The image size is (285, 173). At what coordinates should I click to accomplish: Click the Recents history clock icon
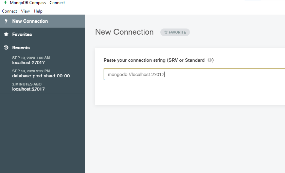[x=6, y=47]
